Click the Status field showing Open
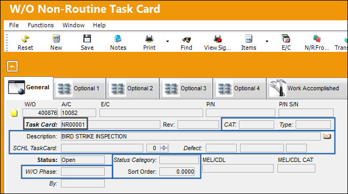This screenshot has width=348, height=194. pos(83,160)
